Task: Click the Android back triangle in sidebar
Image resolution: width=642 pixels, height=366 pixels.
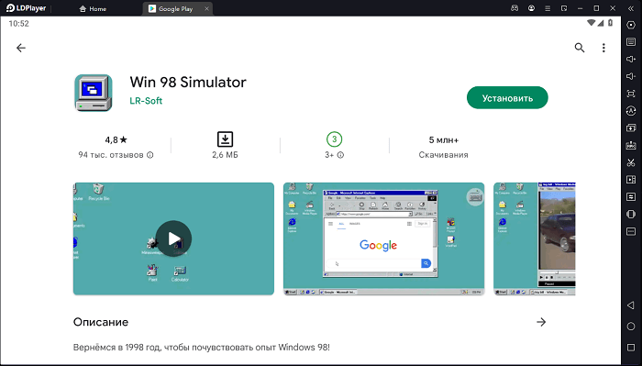Action: (x=631, y=305)
